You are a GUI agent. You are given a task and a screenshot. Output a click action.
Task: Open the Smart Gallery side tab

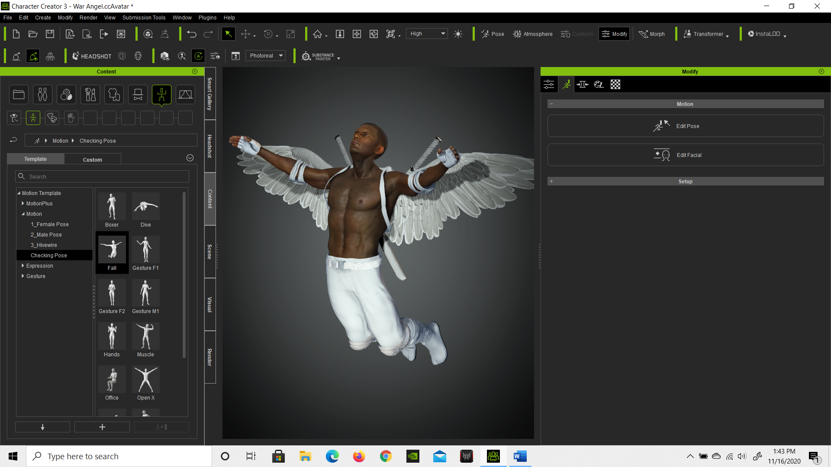[x=210, y=94]
